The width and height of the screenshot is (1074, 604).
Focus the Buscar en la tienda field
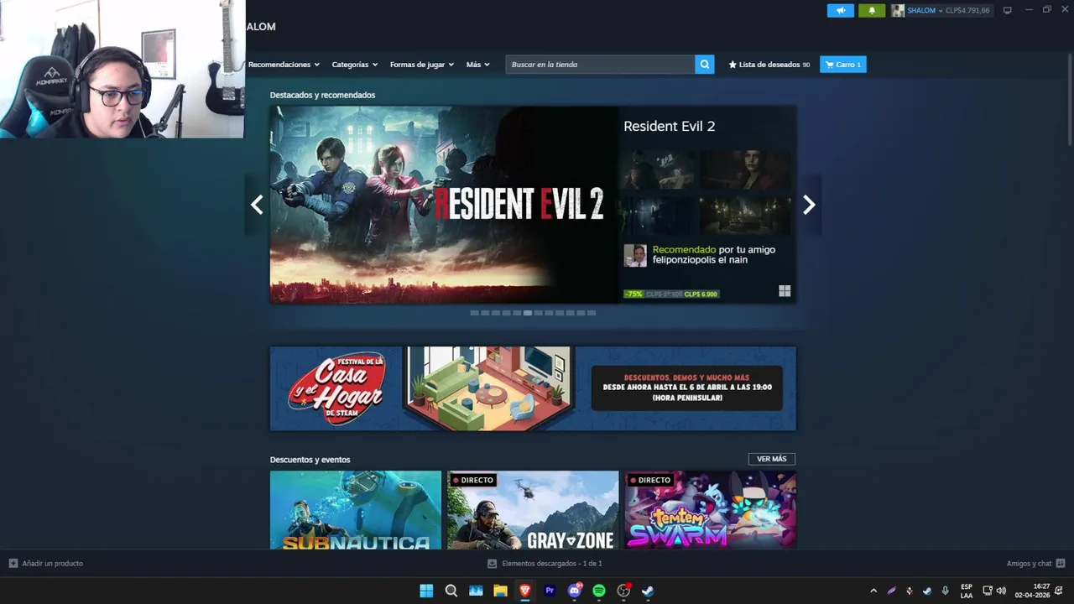[600, 65]
